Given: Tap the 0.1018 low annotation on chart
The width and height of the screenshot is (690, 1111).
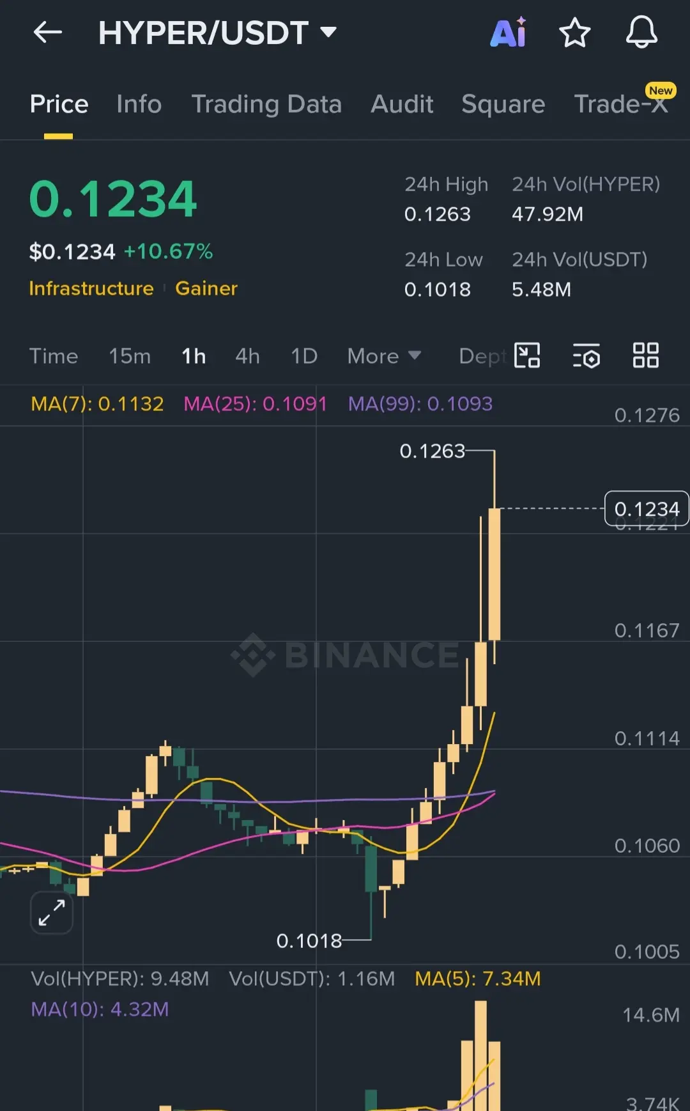Looking at the screenshot, I should pos(309,941).
